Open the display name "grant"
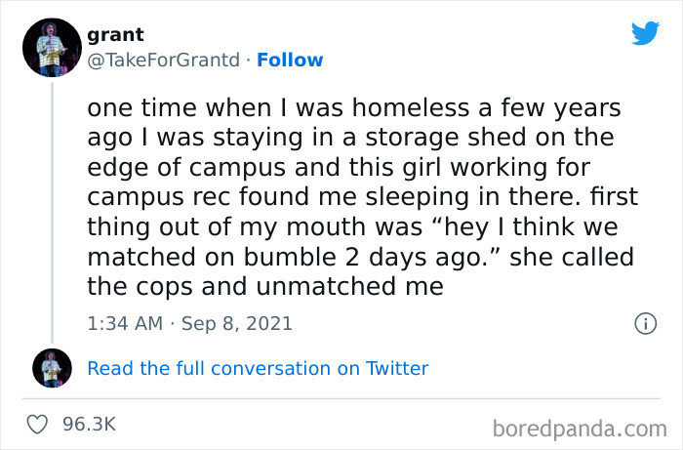 coord(115,35)
